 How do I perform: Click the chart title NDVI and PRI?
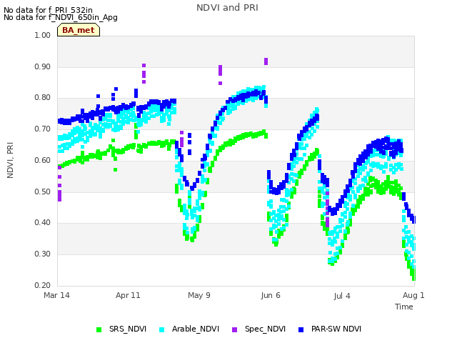(x=227, y=8)
